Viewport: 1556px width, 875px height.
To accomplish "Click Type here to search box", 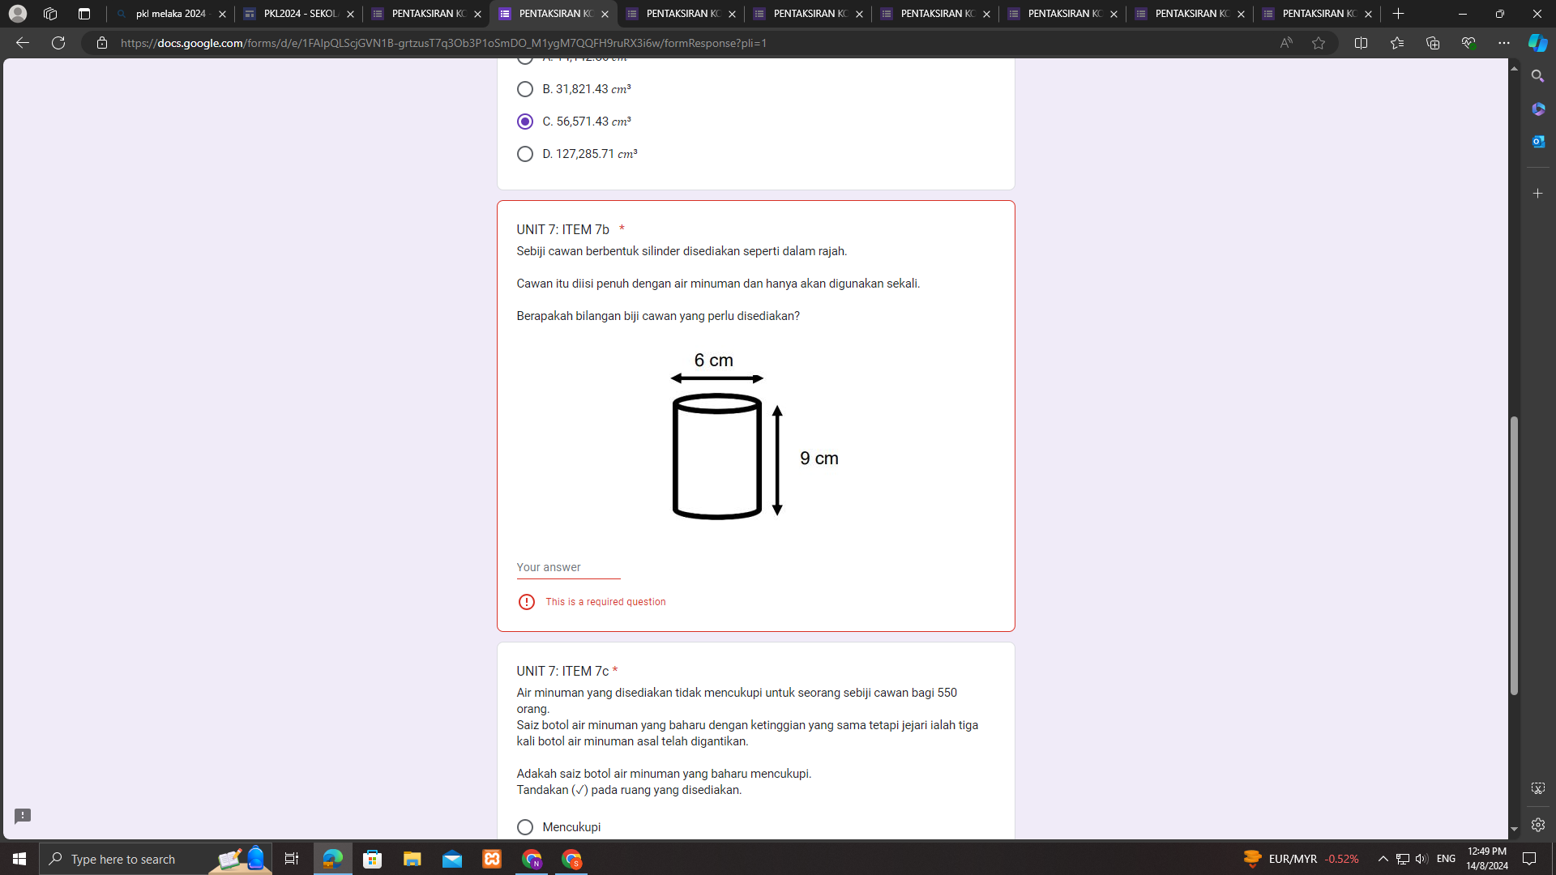I will tap(156, 859).
